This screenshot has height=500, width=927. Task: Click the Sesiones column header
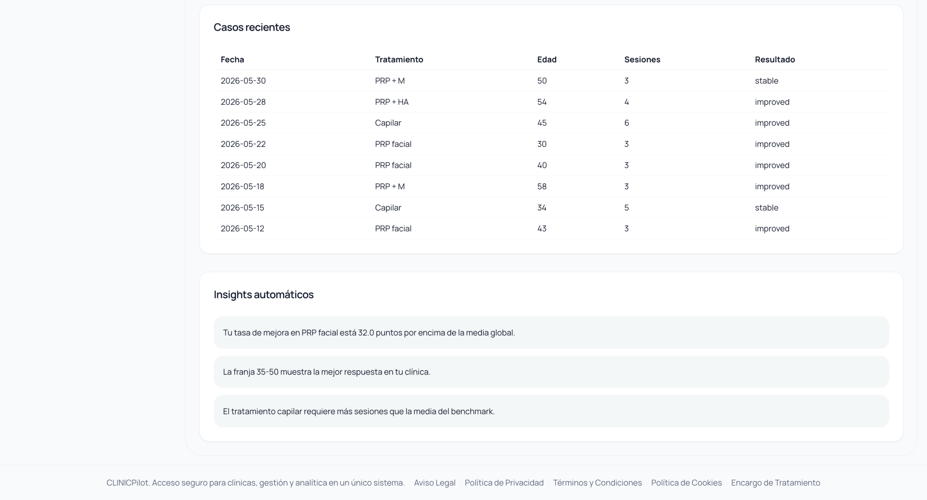pos(642,59)
